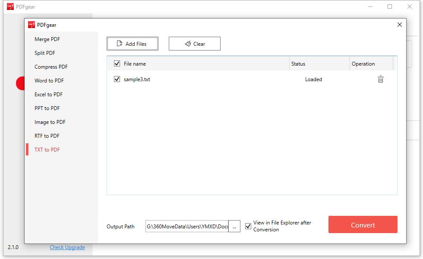423x259 pixels.
Task: Open the Excel to PDF converter
Action: pyautogui.click(x=48, y=94)
